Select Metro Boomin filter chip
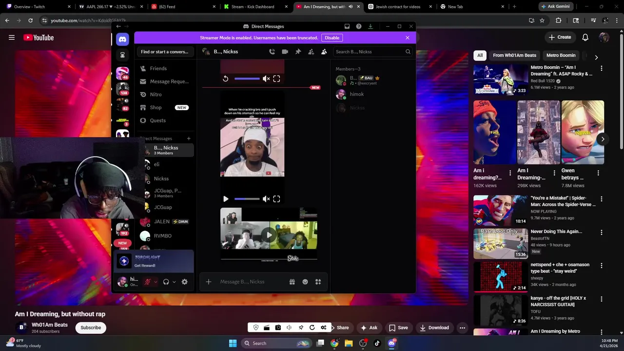Screen dimensions: 624x351 point(561,56)
